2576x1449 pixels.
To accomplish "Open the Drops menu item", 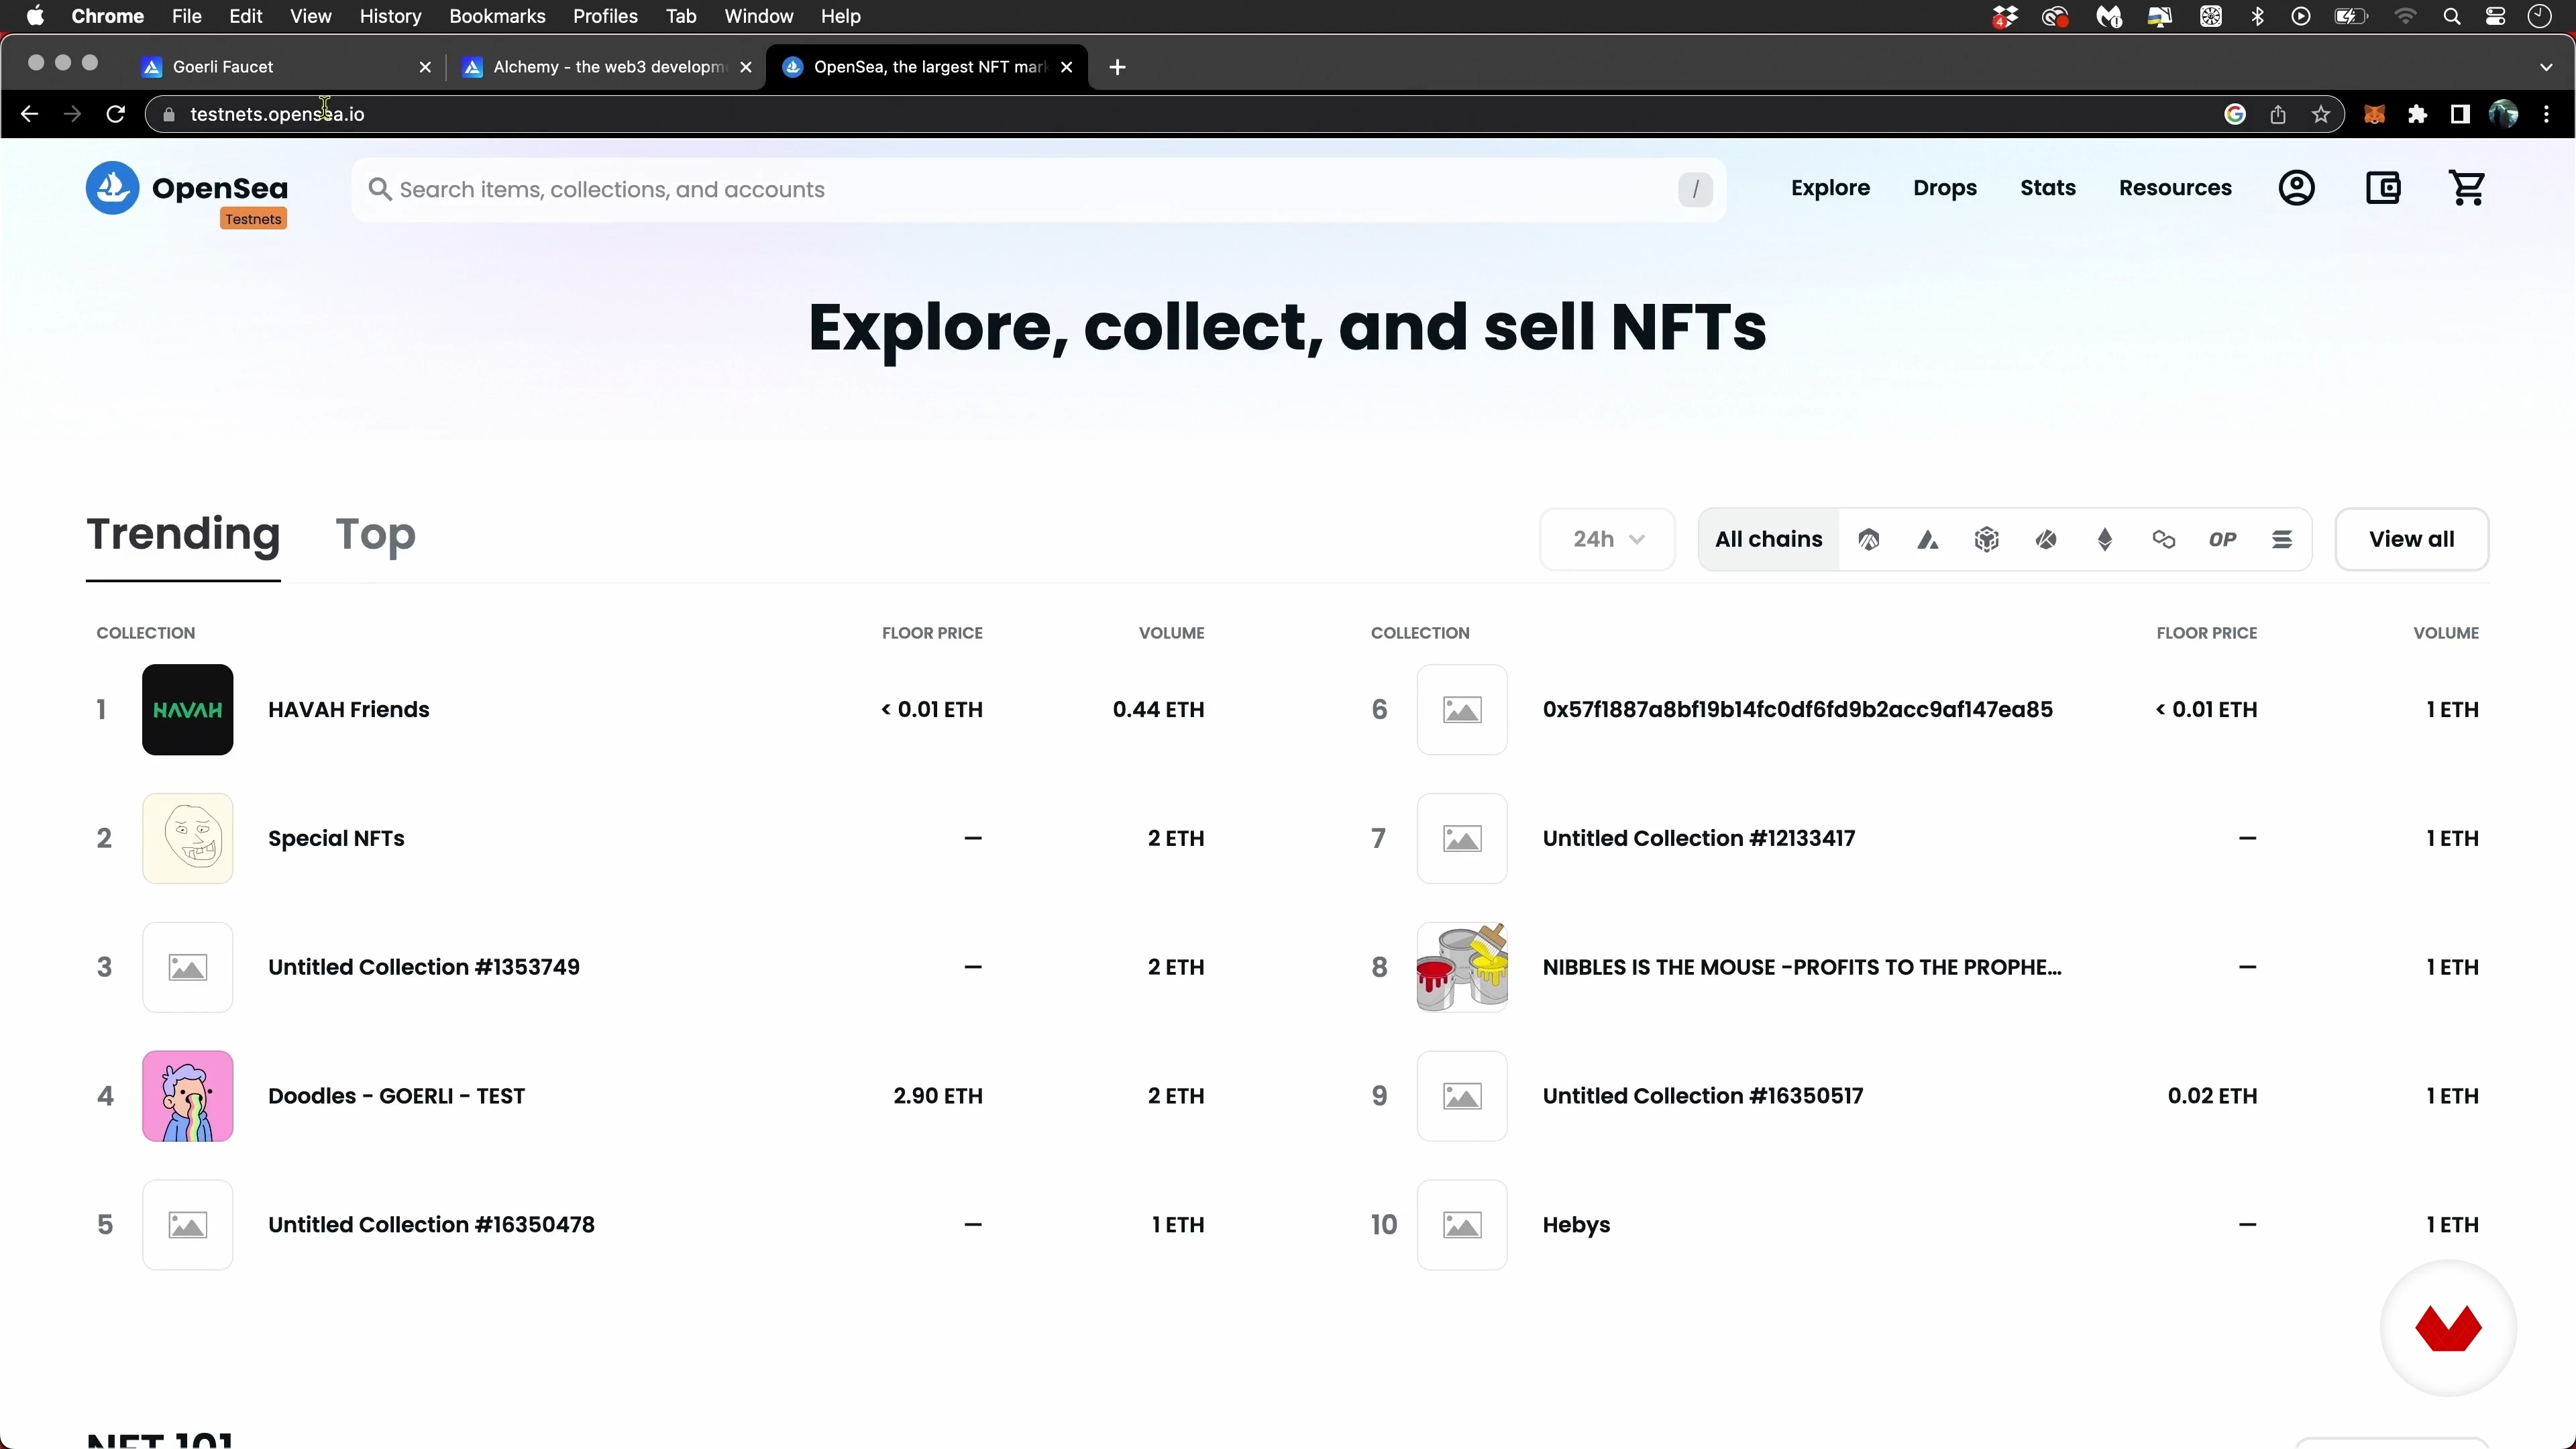I will [x=1945, y=188].
